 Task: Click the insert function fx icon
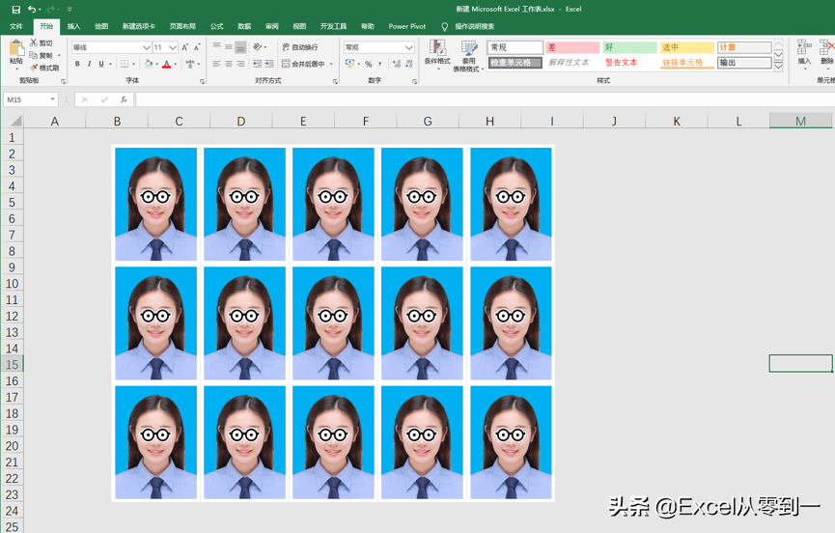pos(124,99)
